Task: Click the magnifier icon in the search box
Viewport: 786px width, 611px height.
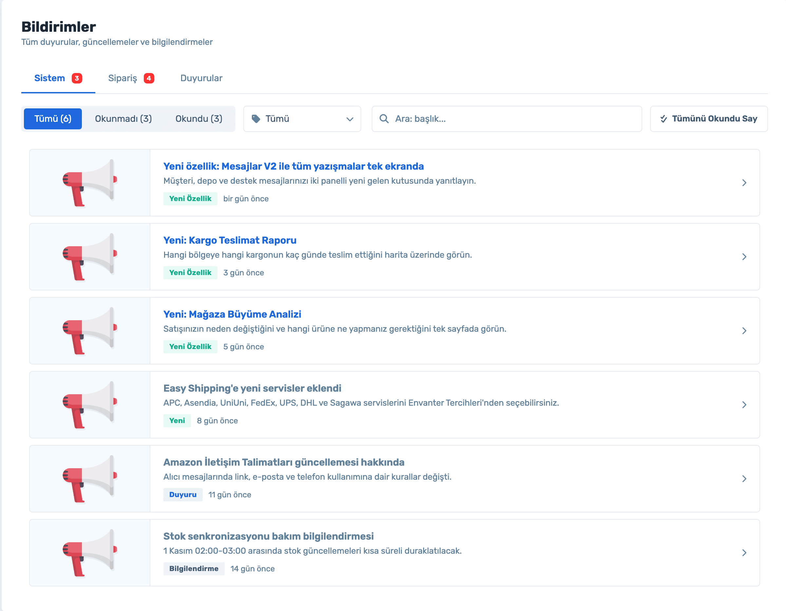Action: pyautogui.click(x=384, y=119)
